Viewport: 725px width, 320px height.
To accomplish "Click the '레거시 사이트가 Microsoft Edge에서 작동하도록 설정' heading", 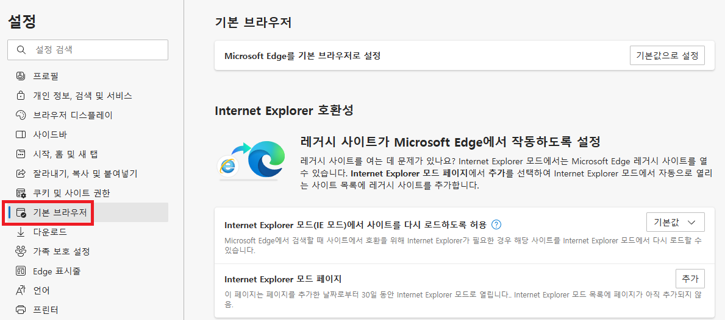I will [x=451, y=141].
